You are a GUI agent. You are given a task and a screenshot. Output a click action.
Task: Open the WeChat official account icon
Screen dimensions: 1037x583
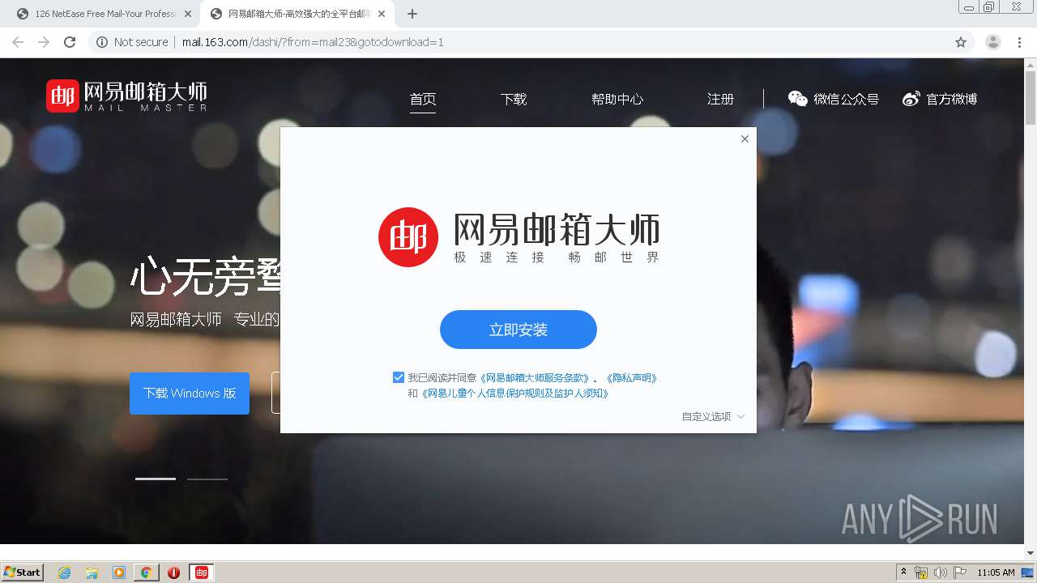click(798, 99)
